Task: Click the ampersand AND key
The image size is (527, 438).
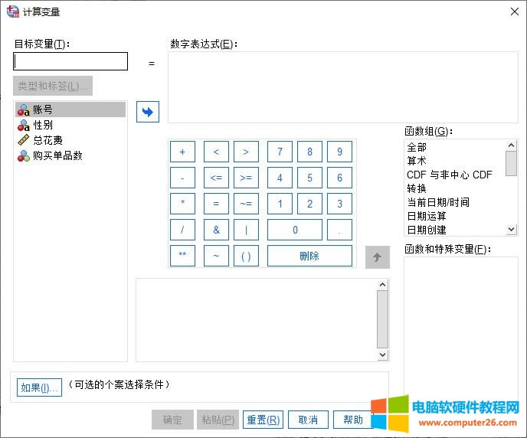Action: click(216, 230)
